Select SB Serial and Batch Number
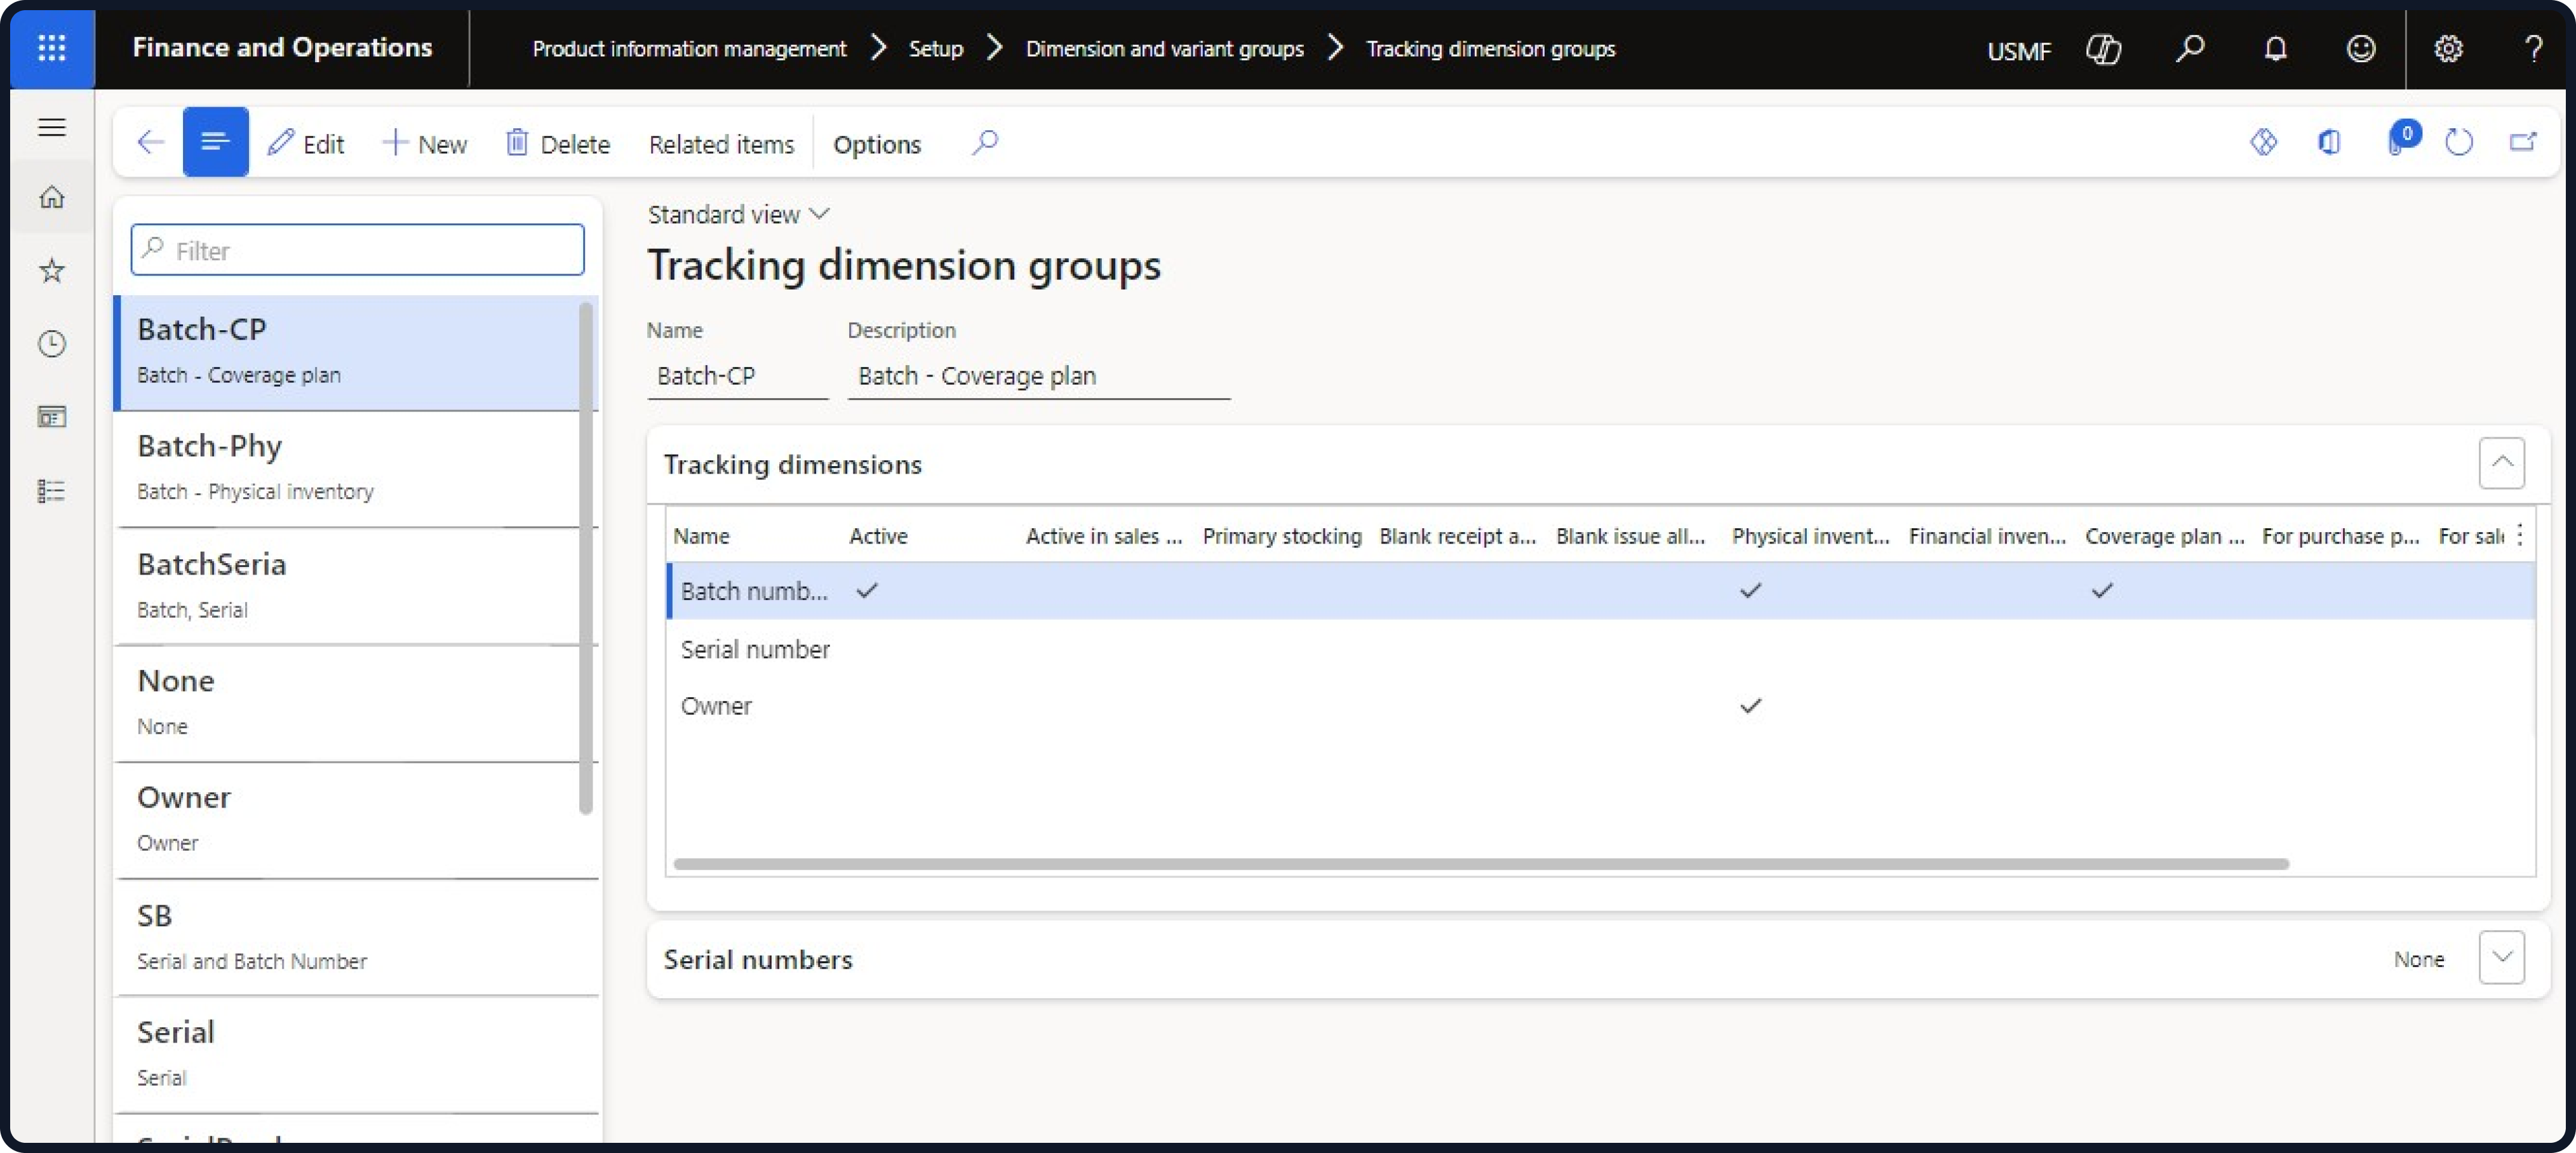Viewport: 2576px width, 1153px height. tap(355, 937)
